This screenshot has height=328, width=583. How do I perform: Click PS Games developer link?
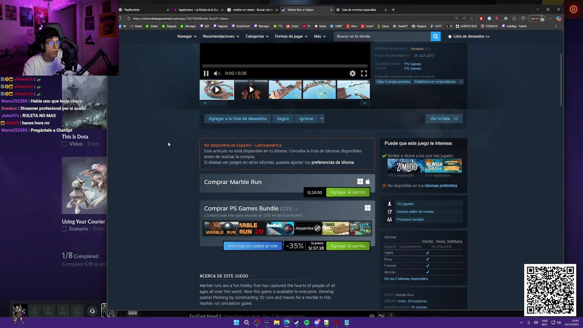pyautogui.click(x=413, y=64)
